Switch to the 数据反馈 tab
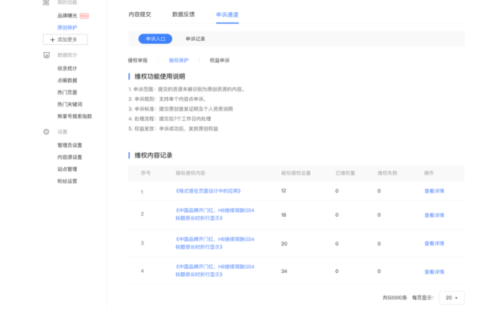Viewport: 501px width, 309px height. 183,14
